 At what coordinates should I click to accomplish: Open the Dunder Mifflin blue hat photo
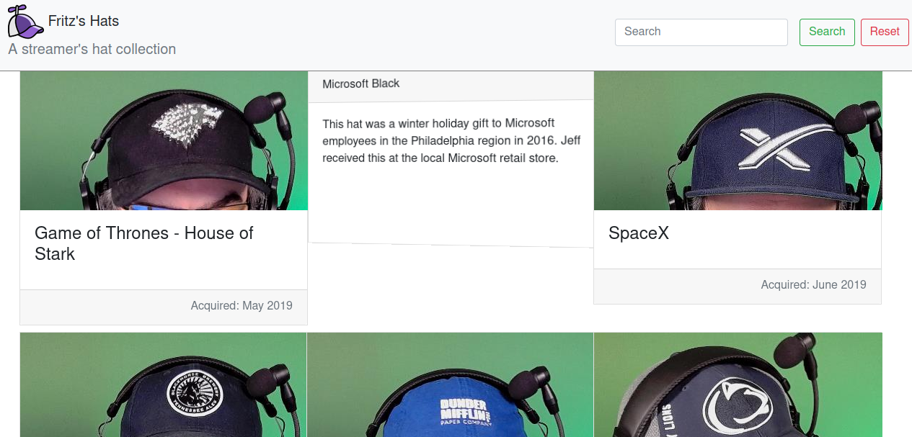pos(451,384)
